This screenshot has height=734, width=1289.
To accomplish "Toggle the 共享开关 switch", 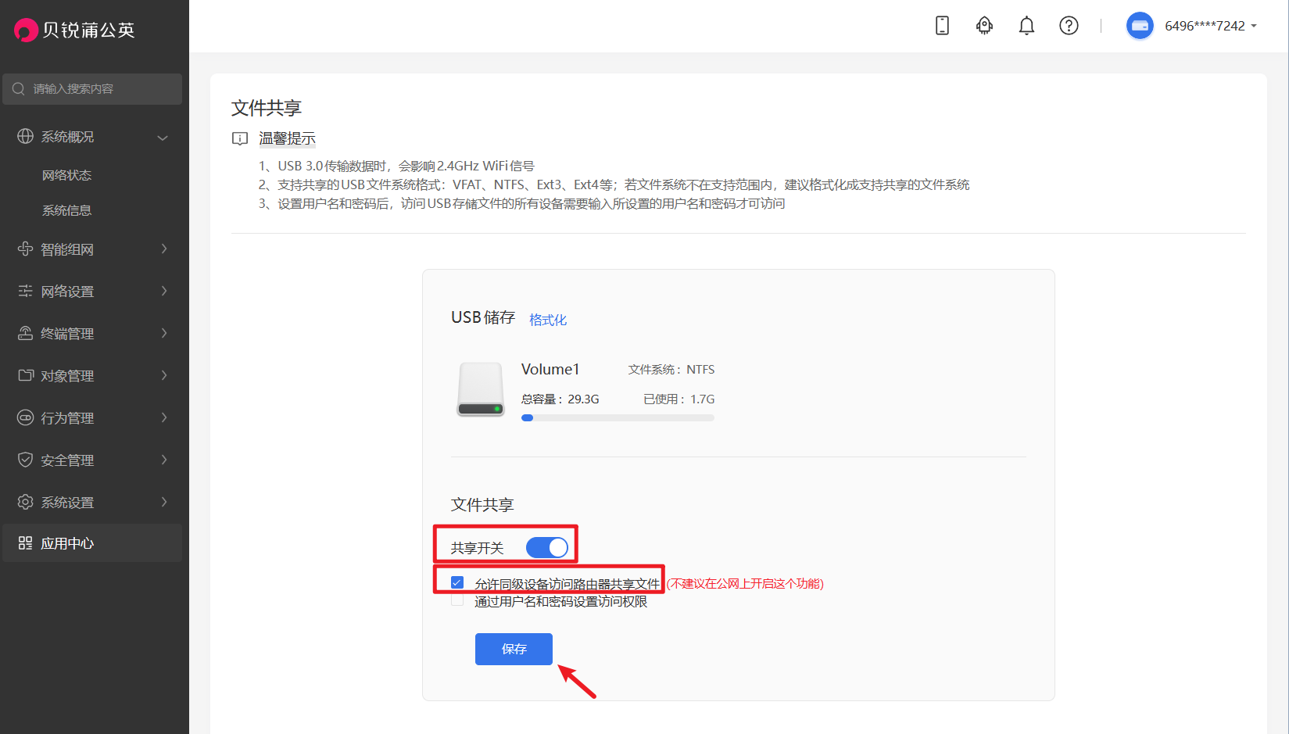I will click(x=546, y=548).
